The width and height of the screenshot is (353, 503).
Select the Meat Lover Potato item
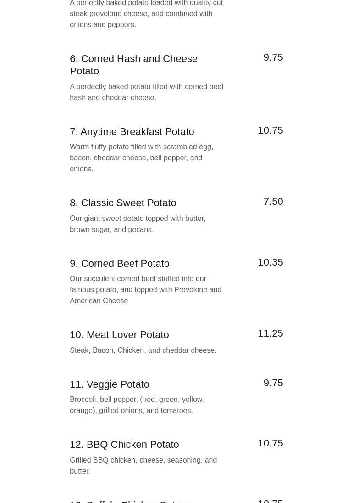point(119,335)
